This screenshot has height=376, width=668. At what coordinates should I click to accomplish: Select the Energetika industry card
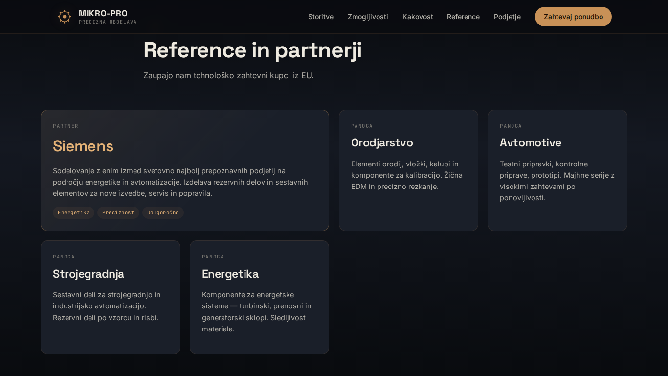coord(259,297)
